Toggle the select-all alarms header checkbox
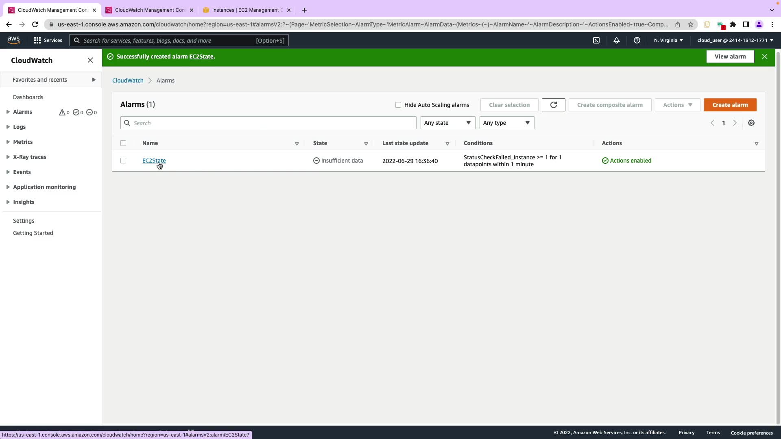 click(x=123, y=143)
